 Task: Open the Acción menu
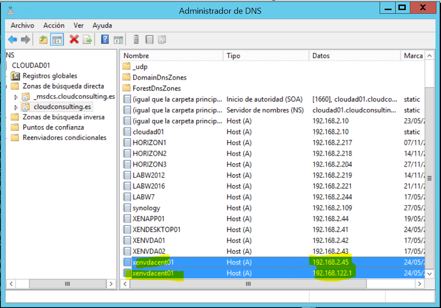(54, 25)
